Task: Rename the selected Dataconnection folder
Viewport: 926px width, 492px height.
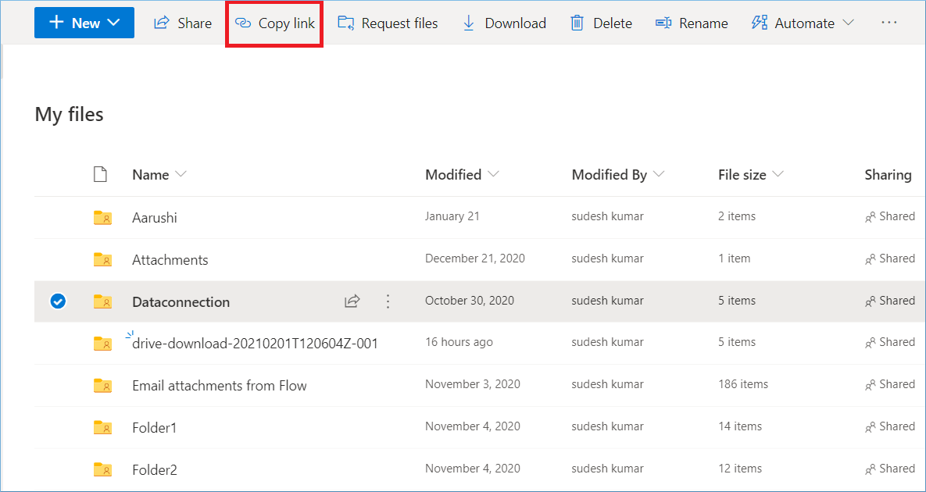Action: [692, 23]
